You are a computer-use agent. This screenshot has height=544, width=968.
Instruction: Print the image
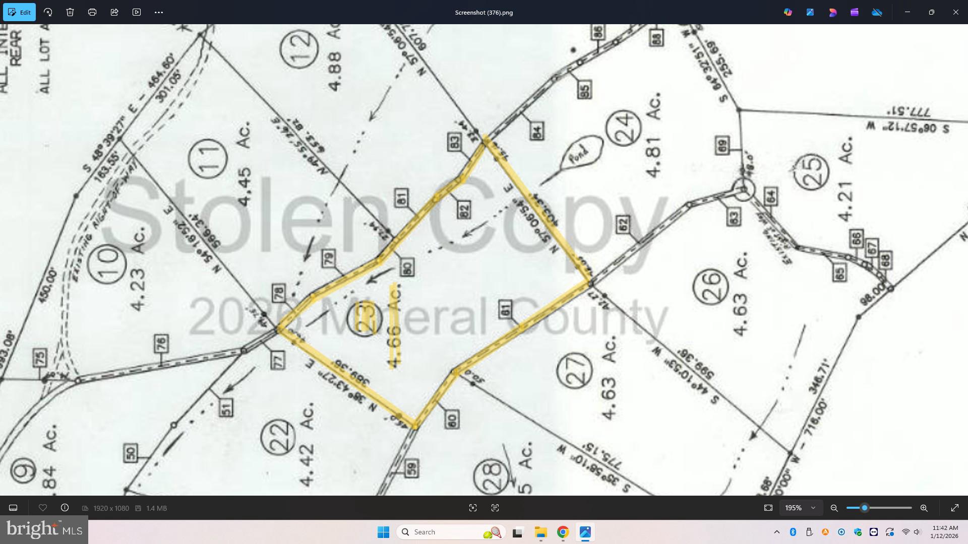click(92, 12)
